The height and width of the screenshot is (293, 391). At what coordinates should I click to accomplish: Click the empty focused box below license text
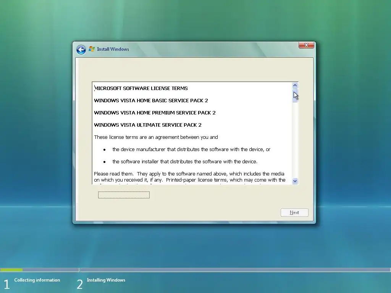(124, 195)
